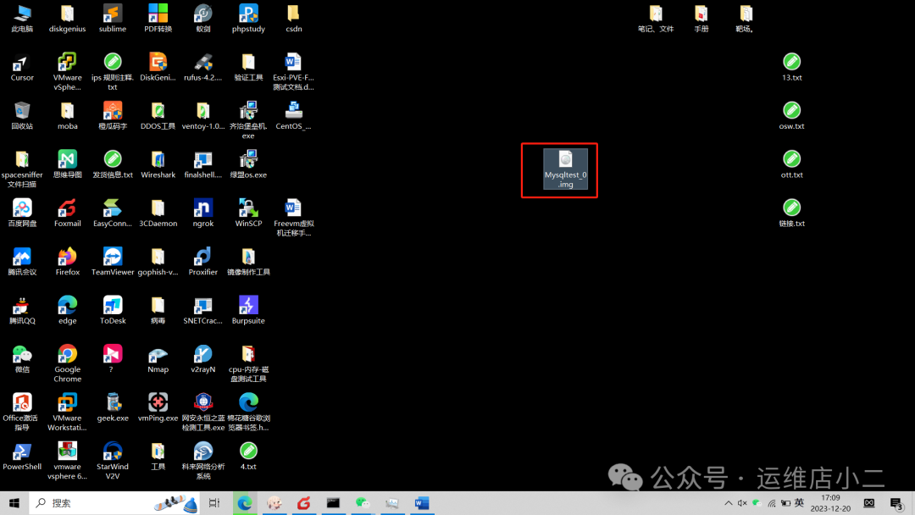This screenshot has height=515, width=915.
Task: Select the sublime desktop shortcut
Action: (113, 19)
